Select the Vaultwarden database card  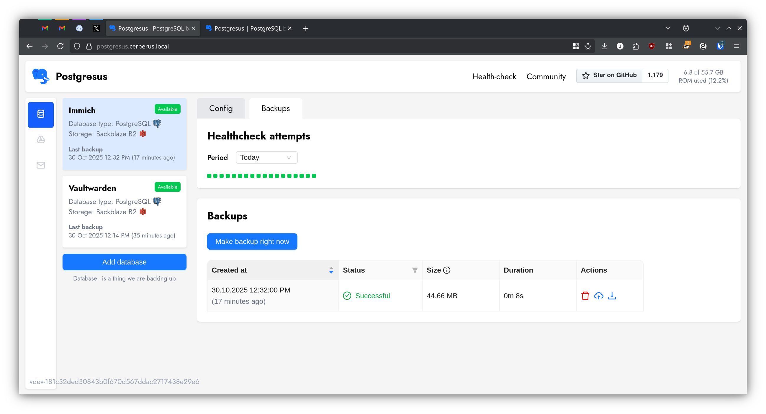point(124,212)
